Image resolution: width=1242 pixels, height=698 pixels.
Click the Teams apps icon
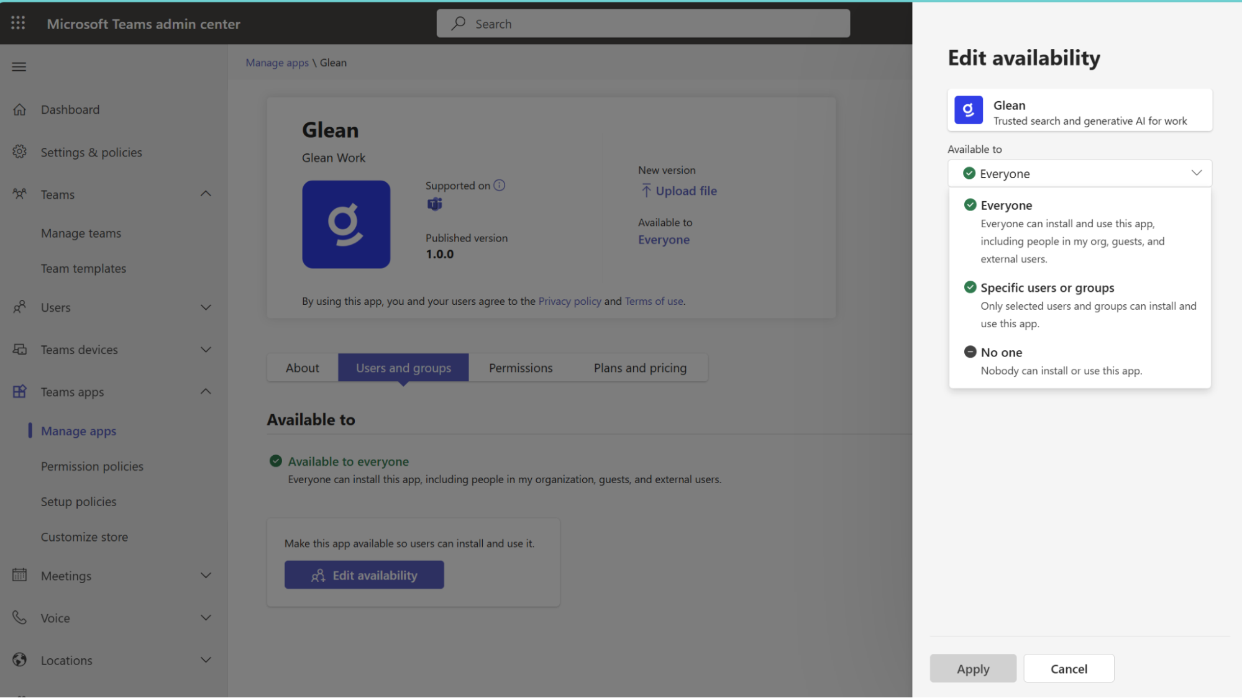[x=20, y=391]
